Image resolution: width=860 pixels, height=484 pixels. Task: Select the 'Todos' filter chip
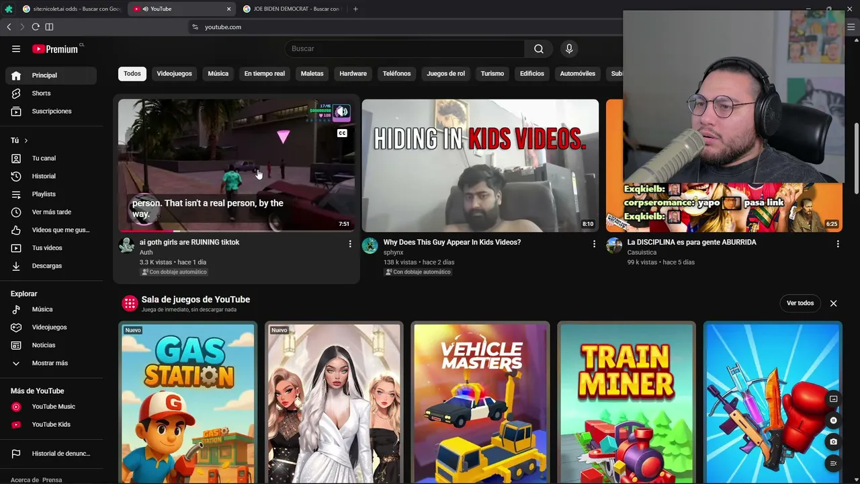click(x=132, y=73)
